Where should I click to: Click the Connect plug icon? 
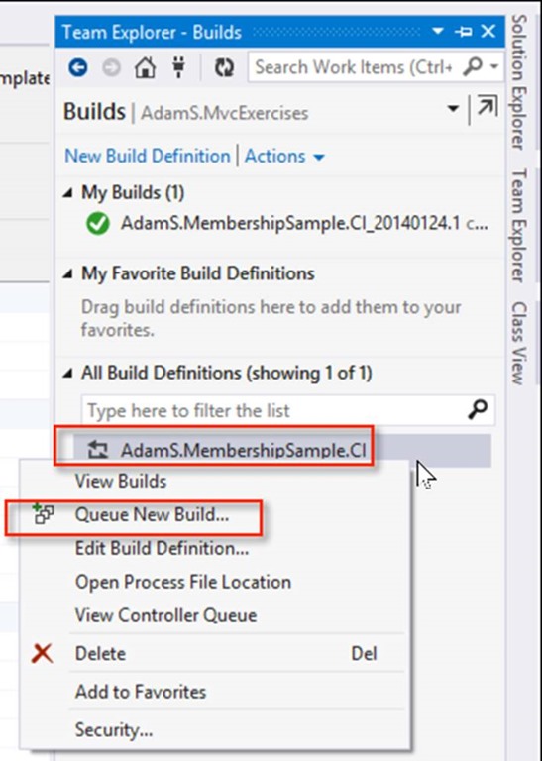pyautogui.click(x=178, y=67)
